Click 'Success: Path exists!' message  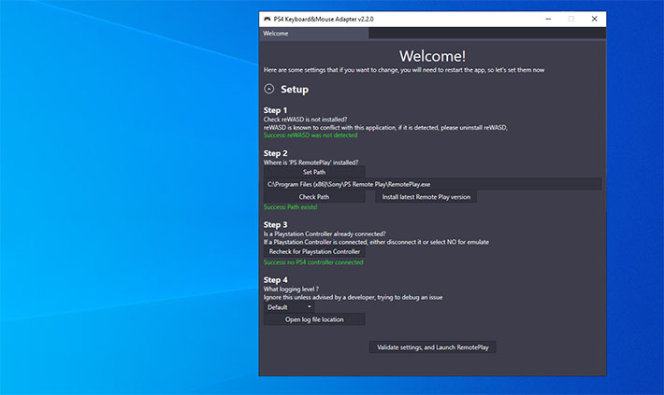click(290, 206)
